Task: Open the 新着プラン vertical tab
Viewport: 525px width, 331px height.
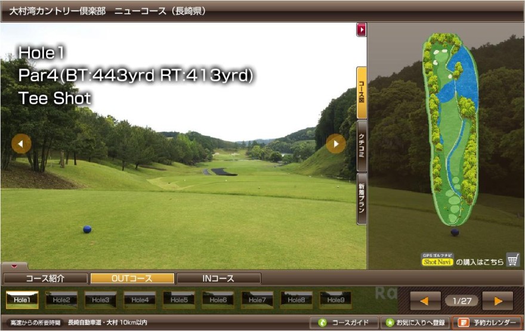Action: click(x=362, y=198)
